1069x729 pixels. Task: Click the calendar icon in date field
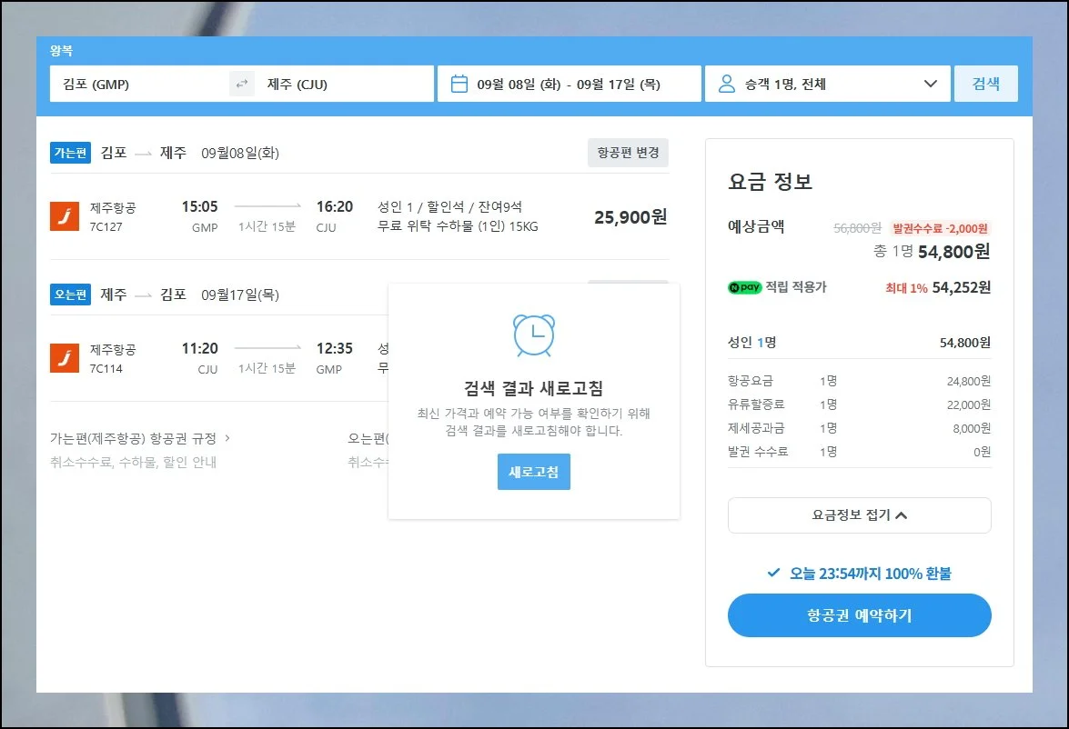click(x=459, y=85)
